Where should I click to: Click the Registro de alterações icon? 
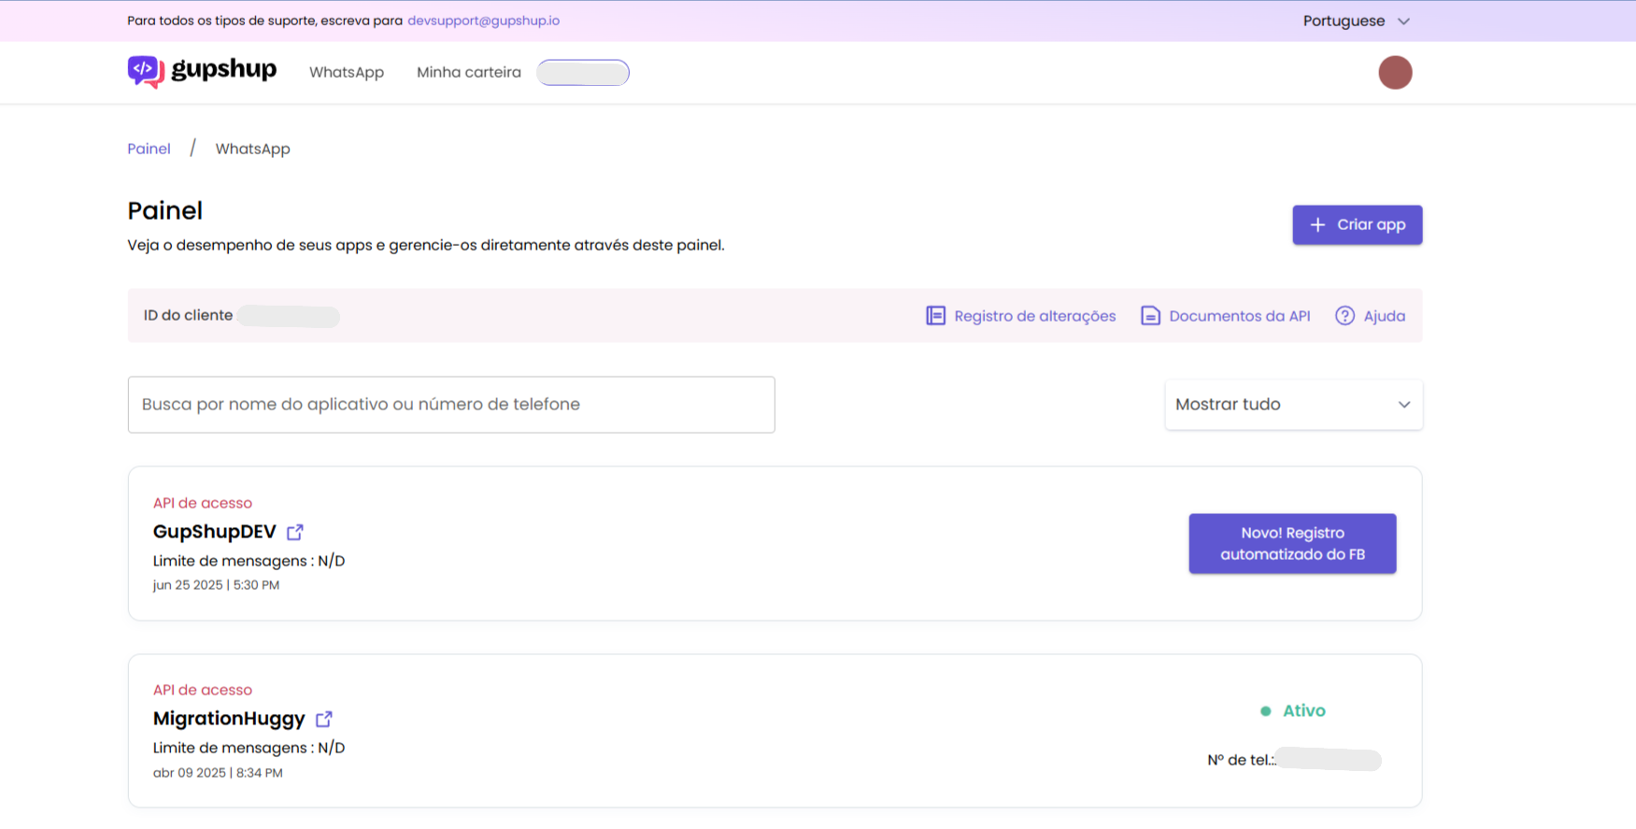click(x=935, y=316)
